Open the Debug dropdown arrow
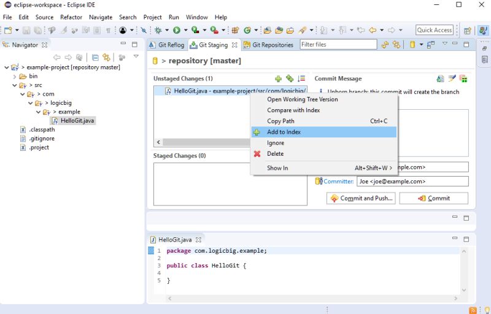Viewport: 491px width, 314px height. pyautogui.click(x=167, y=30)
